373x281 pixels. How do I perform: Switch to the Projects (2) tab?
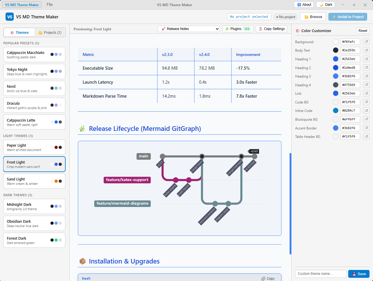pos(50,32)
